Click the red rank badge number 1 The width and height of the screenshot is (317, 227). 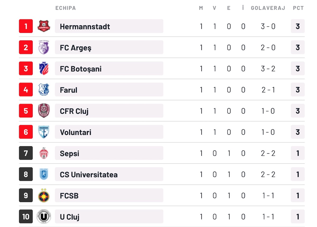(x=26, y=26)
